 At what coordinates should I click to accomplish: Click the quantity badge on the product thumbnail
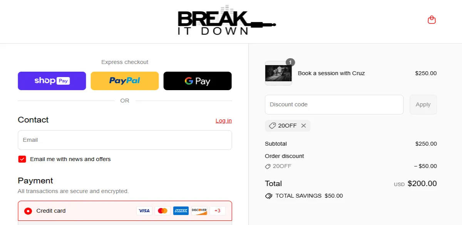point(290,62)
